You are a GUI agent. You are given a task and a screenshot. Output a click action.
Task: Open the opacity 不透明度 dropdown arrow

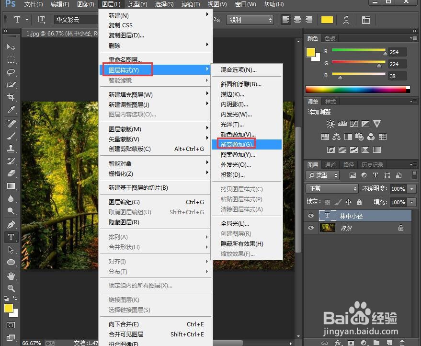412,189
